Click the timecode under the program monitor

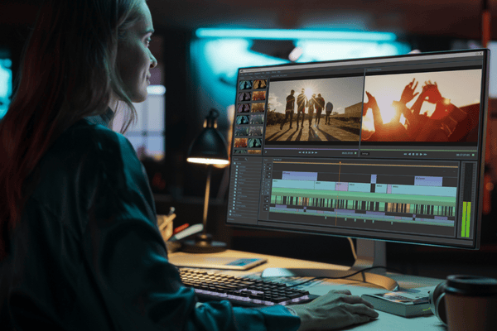463,155
